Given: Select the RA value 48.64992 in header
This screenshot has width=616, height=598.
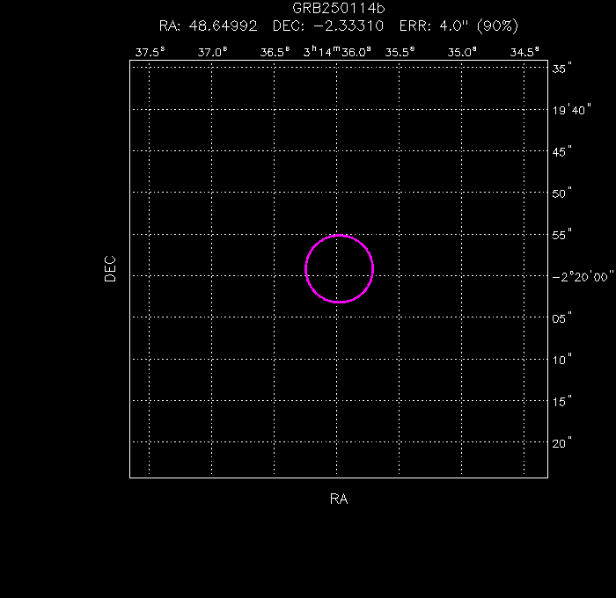Looking at the screenshot, I should click(222, 26).
